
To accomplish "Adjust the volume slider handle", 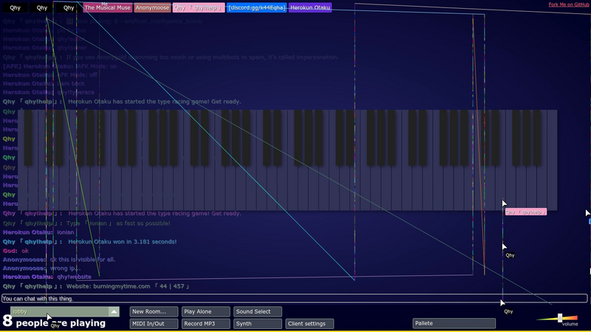I will pos(560,318).
